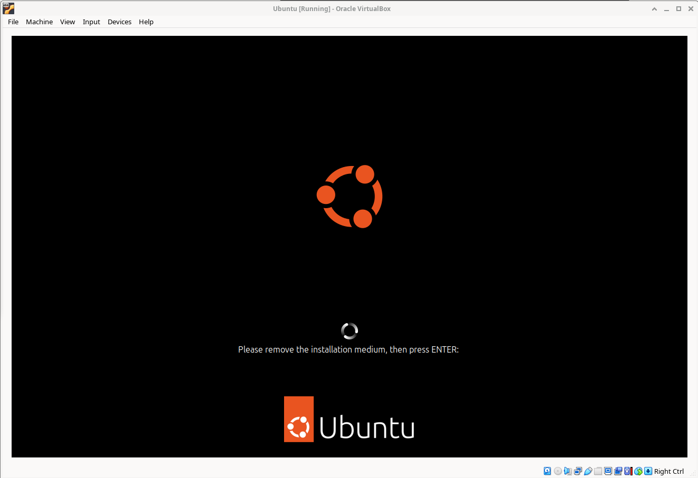Open the Devices menu
Screen dimensions: 698x478
pos(119,22)
